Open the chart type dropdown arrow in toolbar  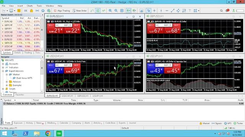pos(7,11)
